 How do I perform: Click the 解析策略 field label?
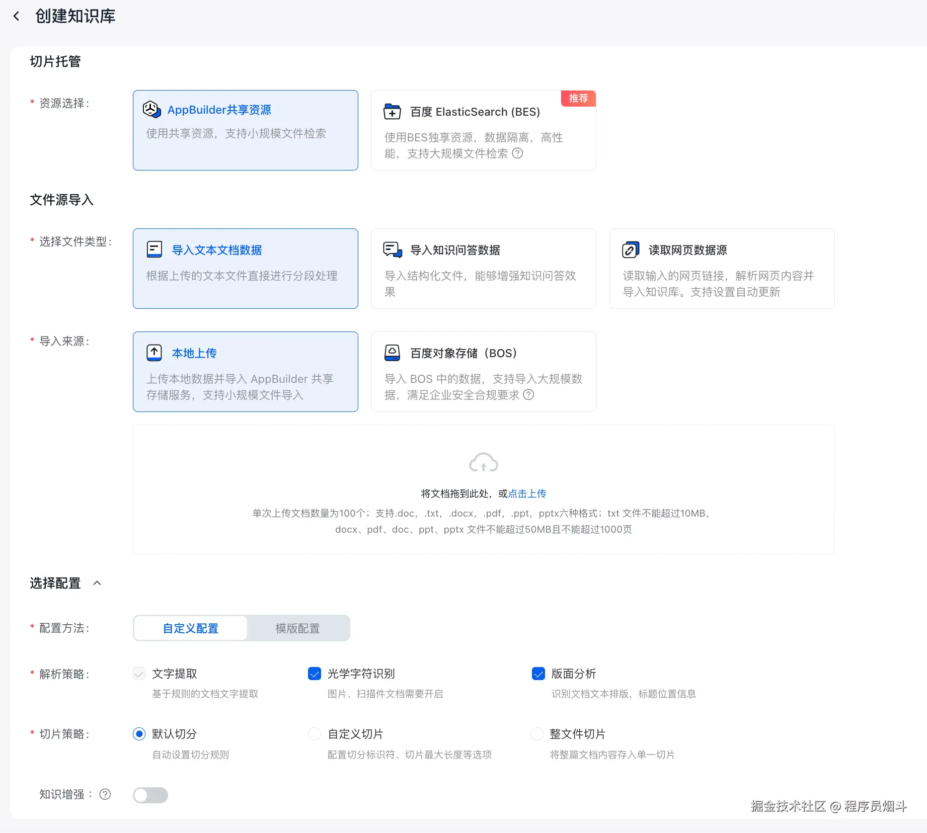click(x=64, y=674)
